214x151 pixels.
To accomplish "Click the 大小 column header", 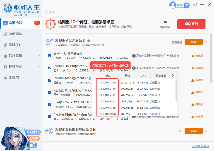I will [143, 76].
